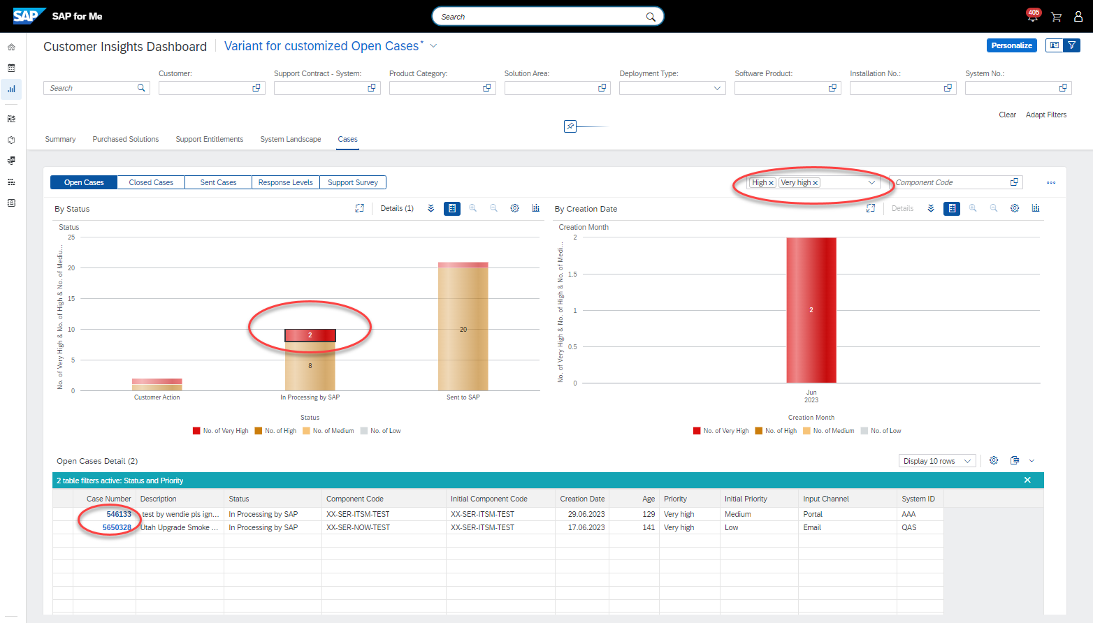Select the Closed Cases segment button

151,182
